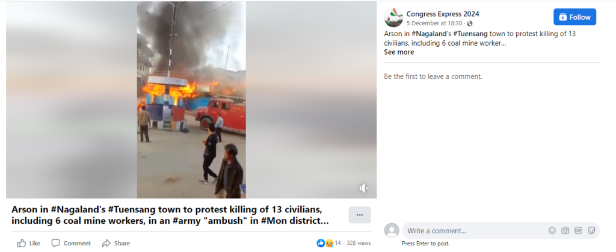The width and height of the screenshot is (616, 252).
Task: Follow Congress Express 2024
Action: pyautogui.click(x=574, y=17)
